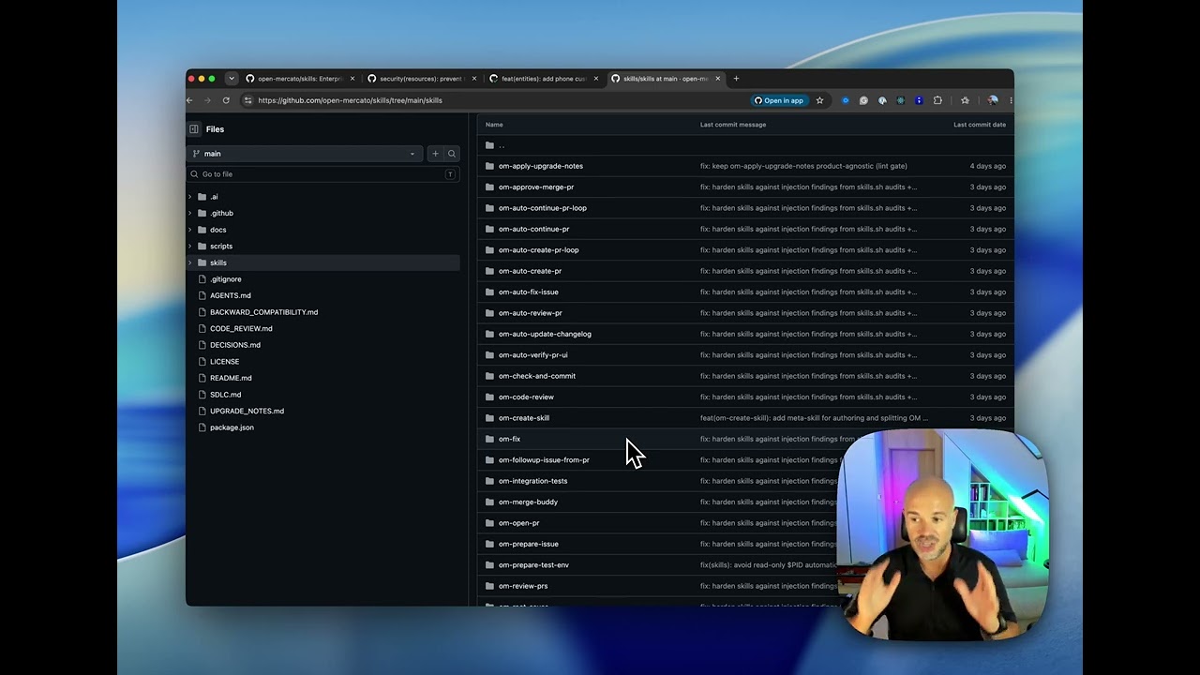Open the om-auto-continue-pr folder link

pos(533,229)
